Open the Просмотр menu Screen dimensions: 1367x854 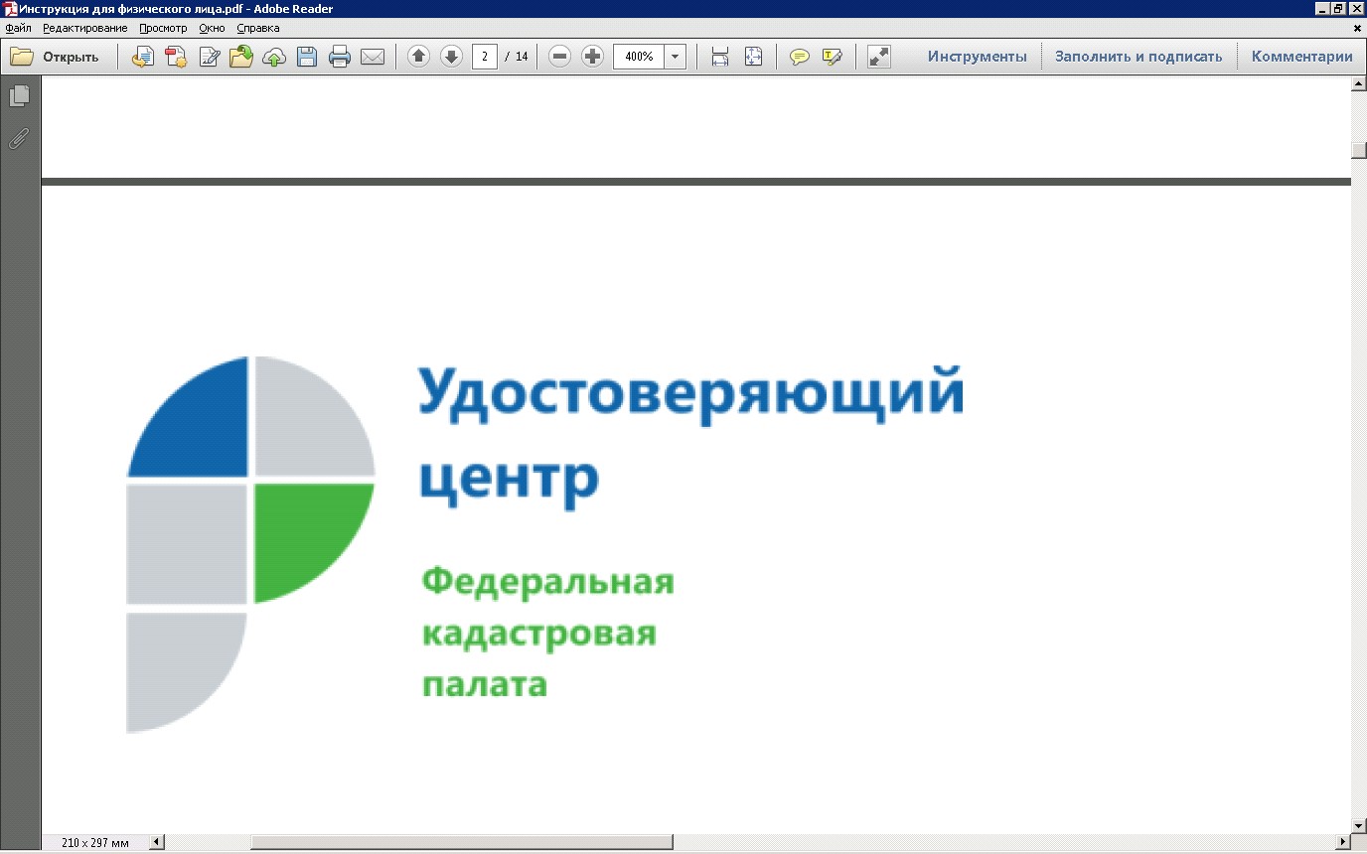pos(163,28)
